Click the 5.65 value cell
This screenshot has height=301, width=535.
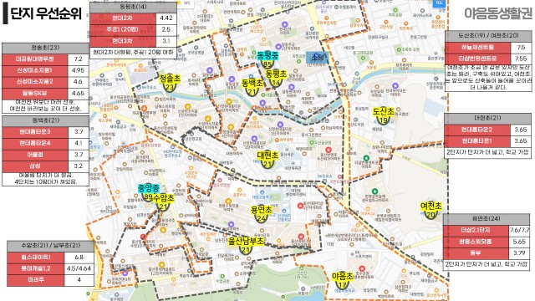(x=519, y=242)
